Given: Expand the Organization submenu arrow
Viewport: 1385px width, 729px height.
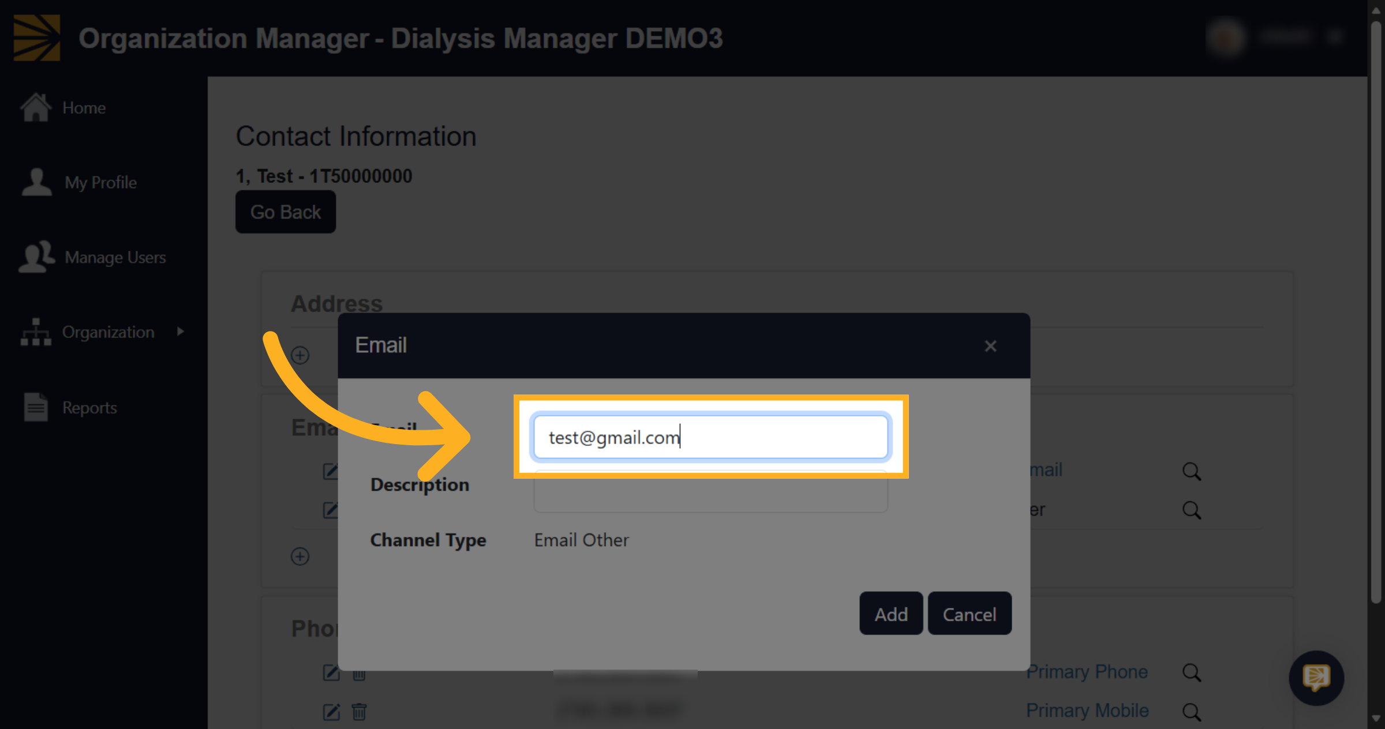Looking at the screenshot, I should coord(181,332).
